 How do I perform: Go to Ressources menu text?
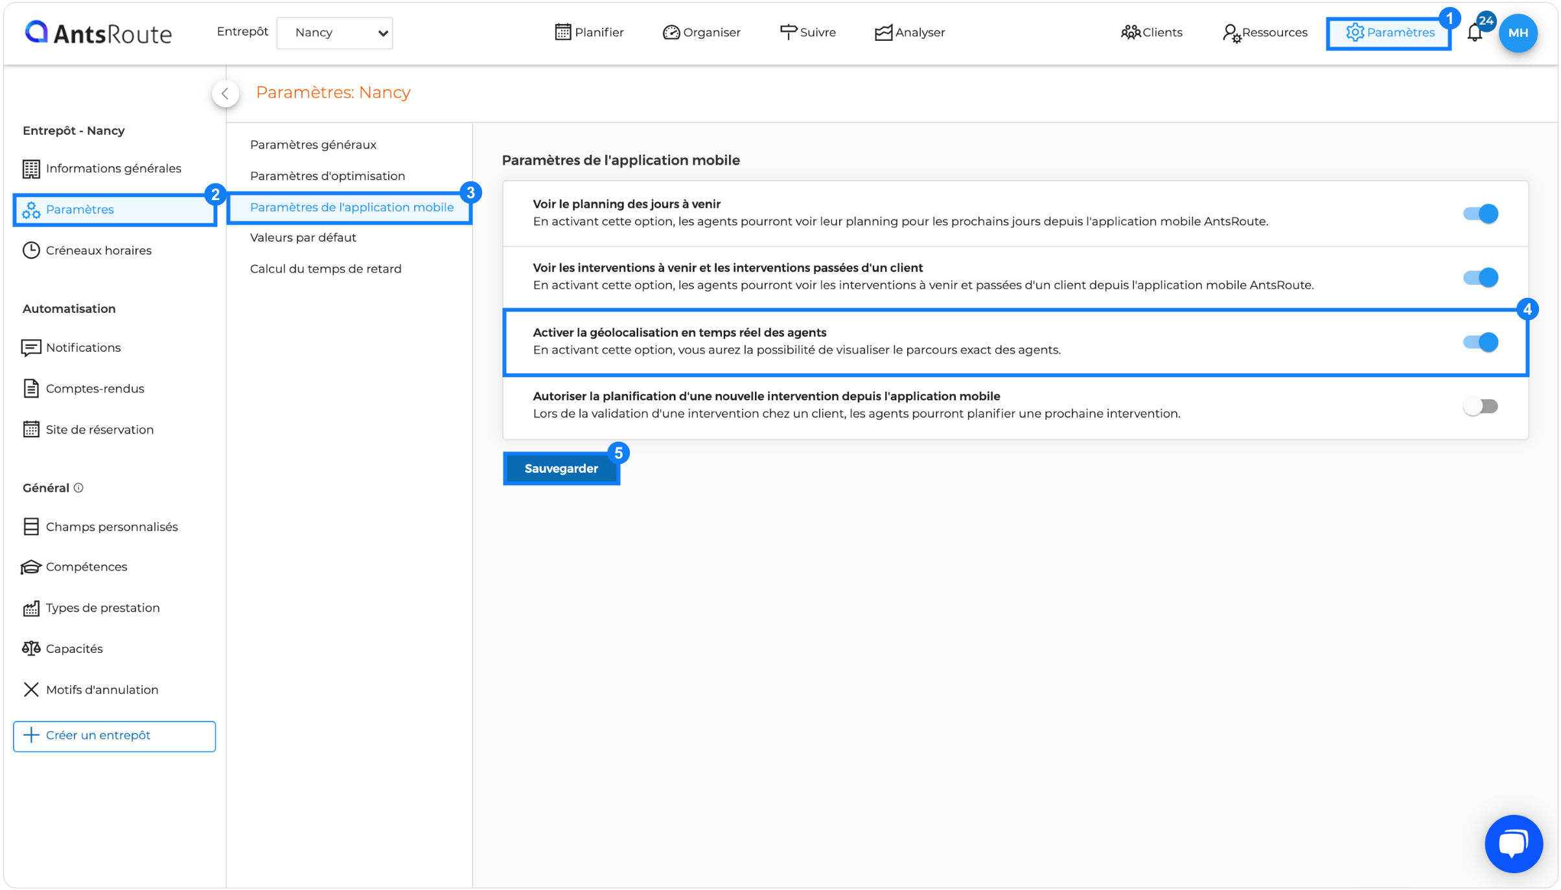(x=1275, y=32)
